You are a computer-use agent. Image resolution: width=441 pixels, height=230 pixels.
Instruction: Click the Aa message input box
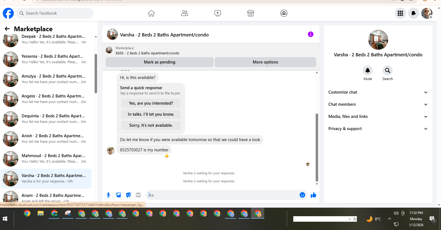(223, 195)
